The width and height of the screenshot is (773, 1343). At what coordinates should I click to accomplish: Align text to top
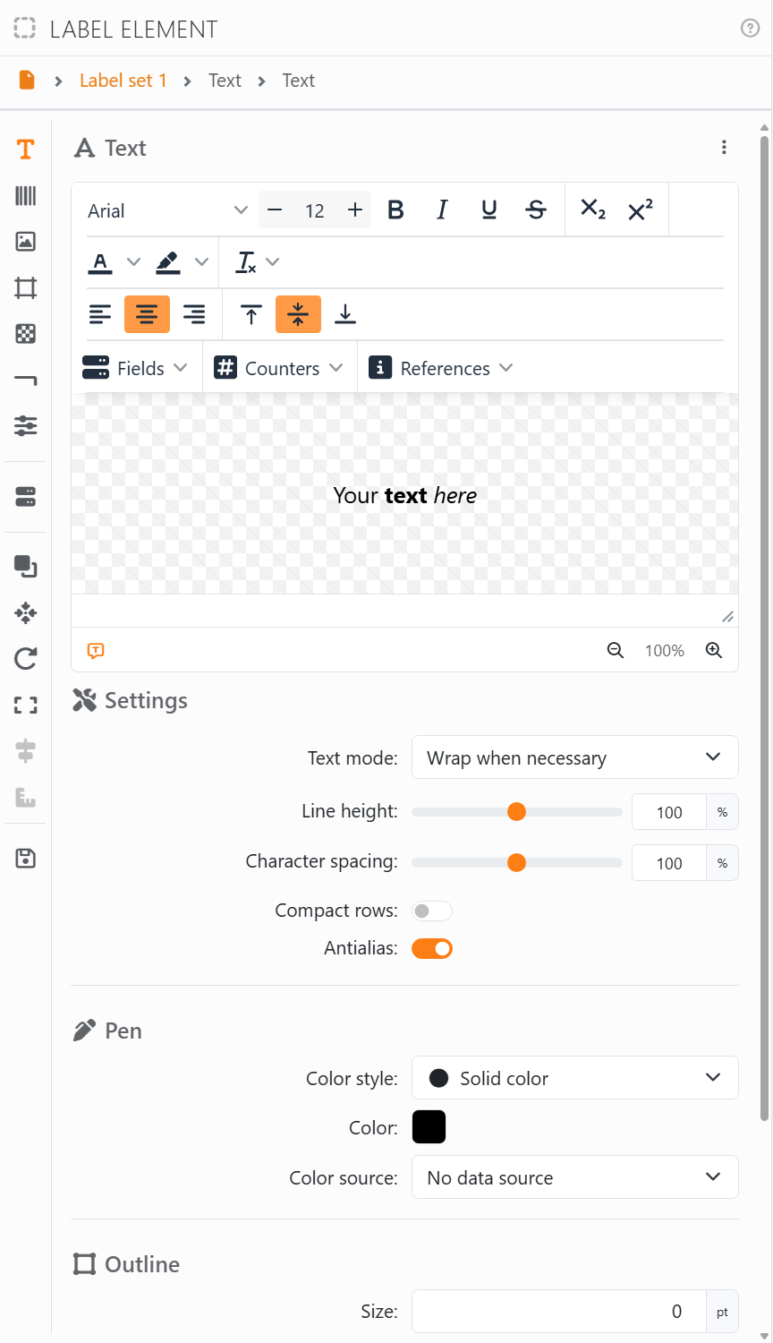(x=251, y=314)
